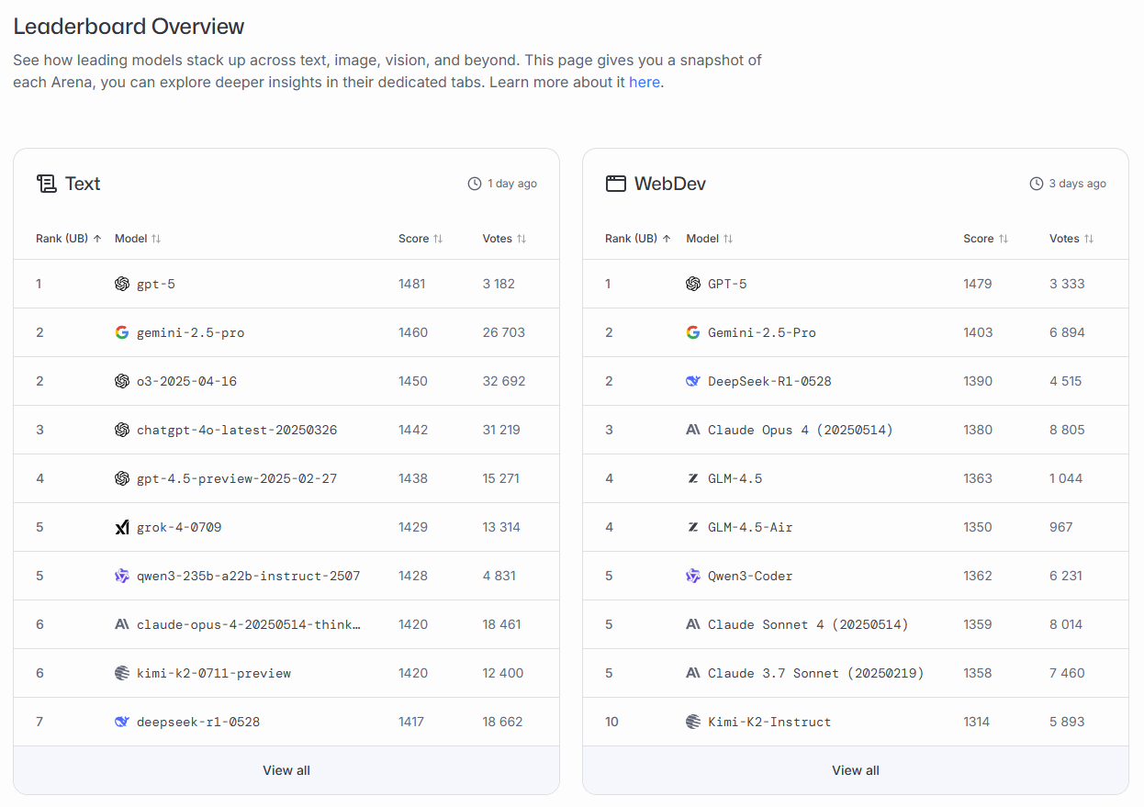Click the Kimi icon beside Kimi-K2-Instruct

[693, 722]
